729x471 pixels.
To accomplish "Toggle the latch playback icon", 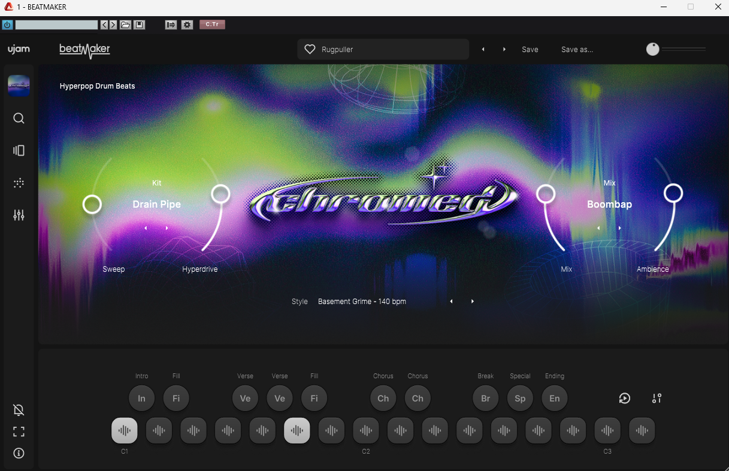I will point(625,399).
